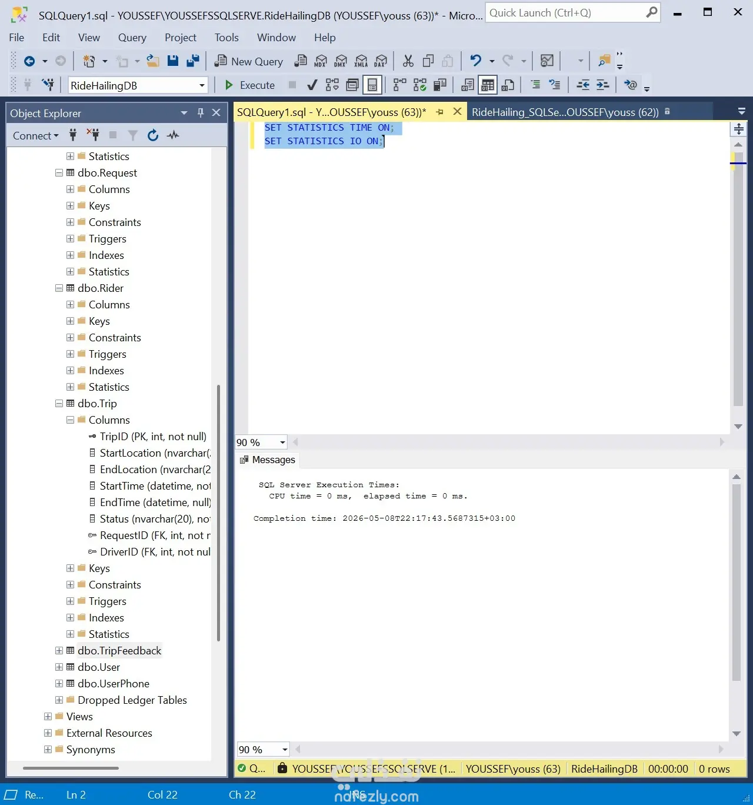Screen dimensions: 753x805
Task: Collapse the dbo.Trip table node
Action: [x=59, y=404]
